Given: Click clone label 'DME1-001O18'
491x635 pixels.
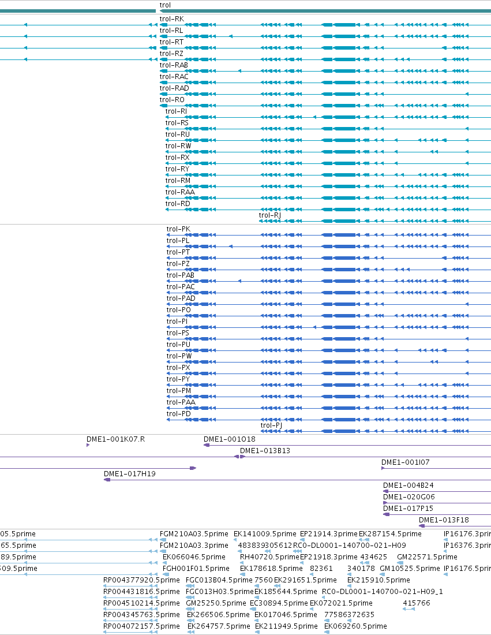Looking at the screenshot, I should (230, 439).
